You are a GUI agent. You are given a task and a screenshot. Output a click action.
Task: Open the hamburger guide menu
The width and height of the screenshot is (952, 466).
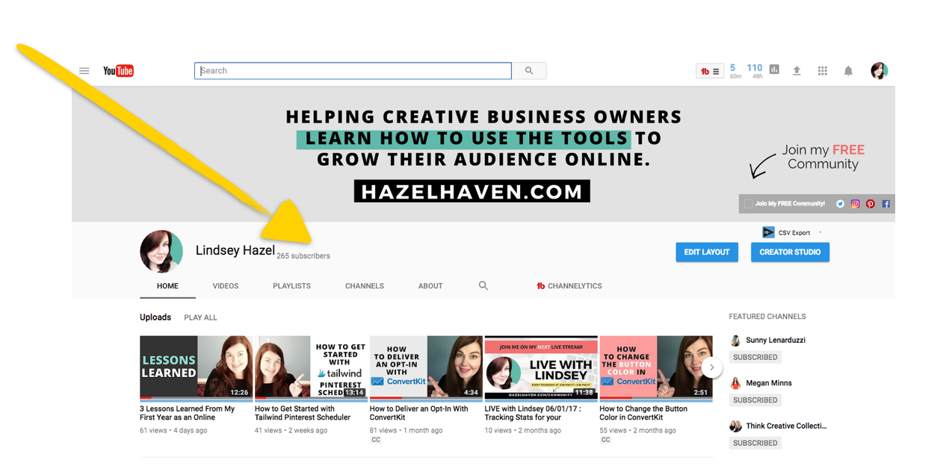(84, 71)
